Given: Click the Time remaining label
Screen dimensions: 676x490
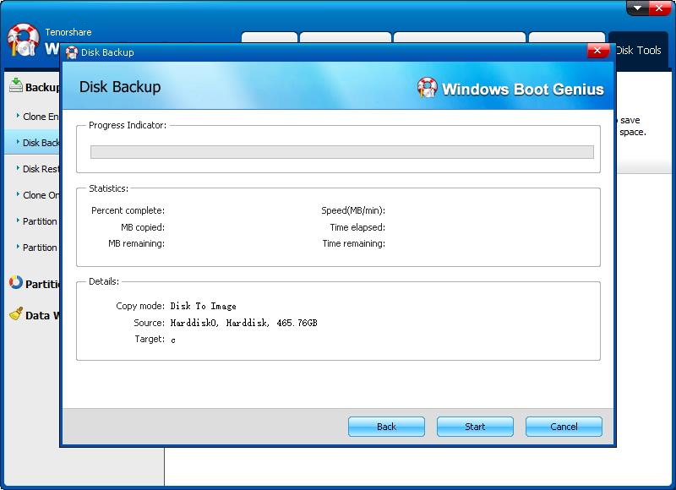Looking at the screenshot, I should [x=353, y=243].
